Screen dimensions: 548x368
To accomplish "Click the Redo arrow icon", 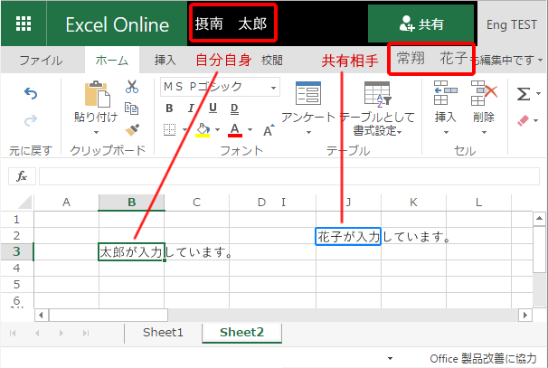I will coord(31,120).
